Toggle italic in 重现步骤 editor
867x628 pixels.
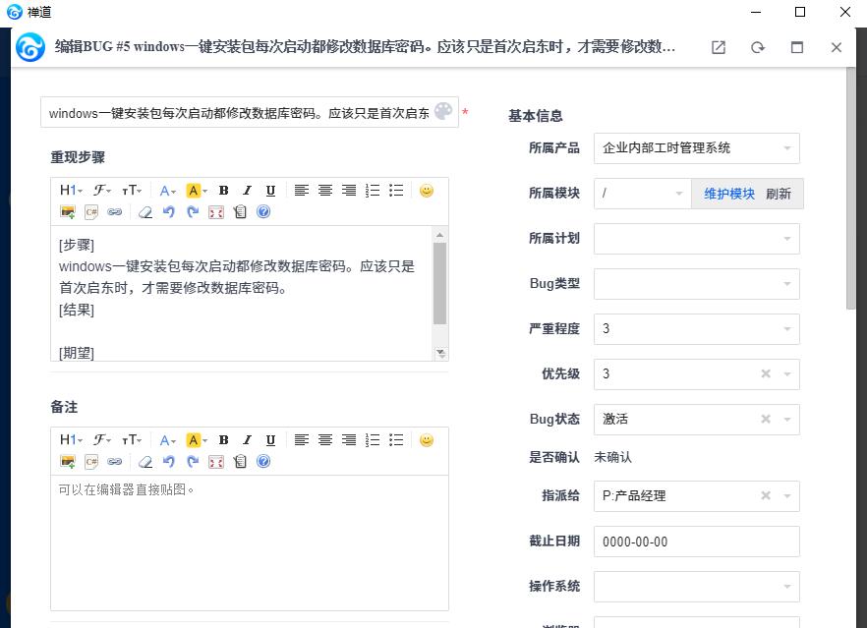point(247,191)
